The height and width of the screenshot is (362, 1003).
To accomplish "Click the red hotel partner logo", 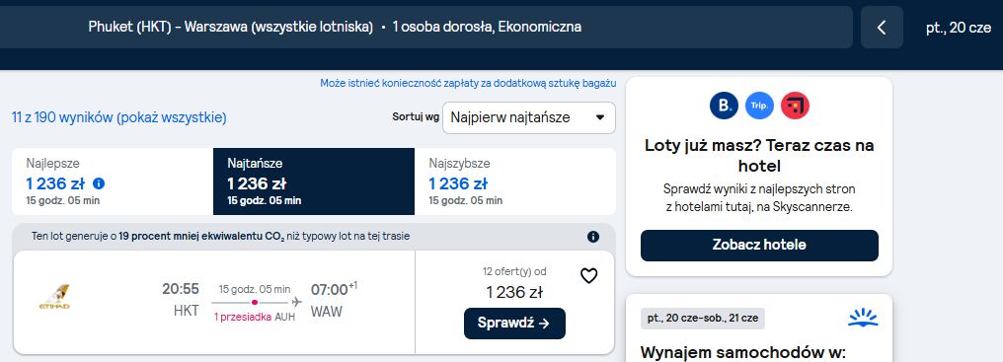I will pos(795,106).
